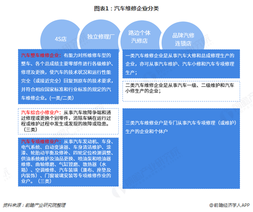Click the text (一类/二类) in first box
Viewport: 253px width, 212px height.
[x=61, y=98]
